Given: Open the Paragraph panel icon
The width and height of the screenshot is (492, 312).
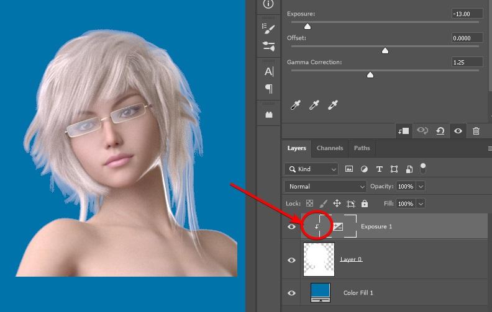Looking at the screenshot, I should (269, 89).
